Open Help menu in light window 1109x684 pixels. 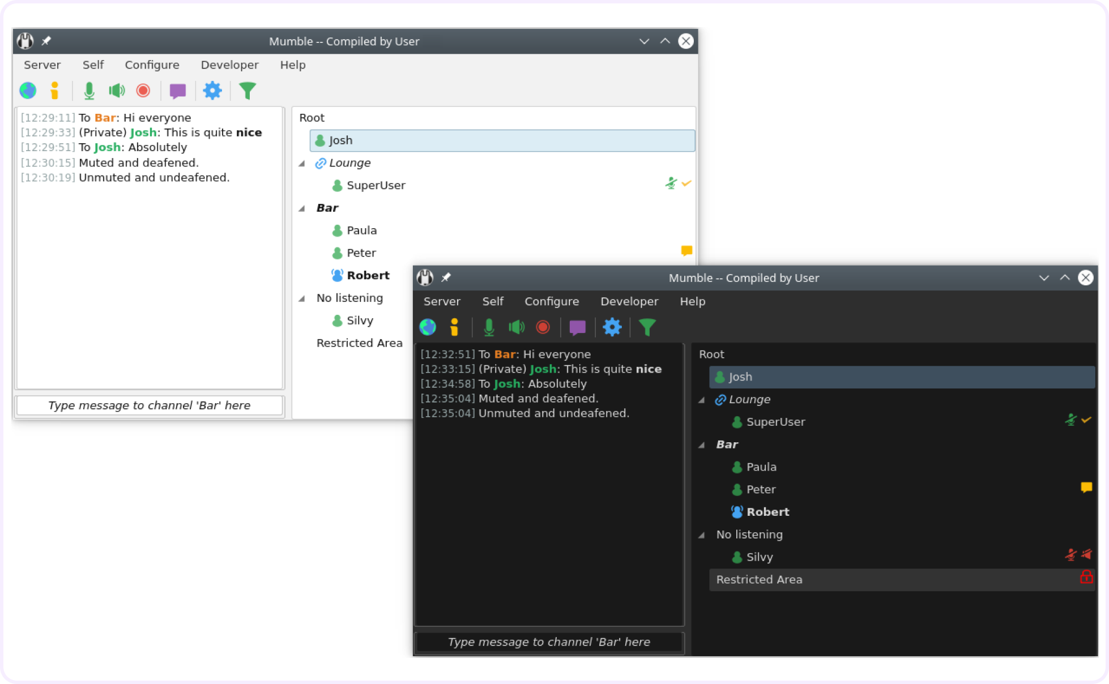(x=293, y=65)
